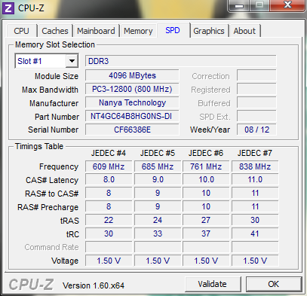Select the JEDEC #7 frequency 838 MHz cell
The width and height of the screenshot is (307, 296).
[x=255, y=166]
